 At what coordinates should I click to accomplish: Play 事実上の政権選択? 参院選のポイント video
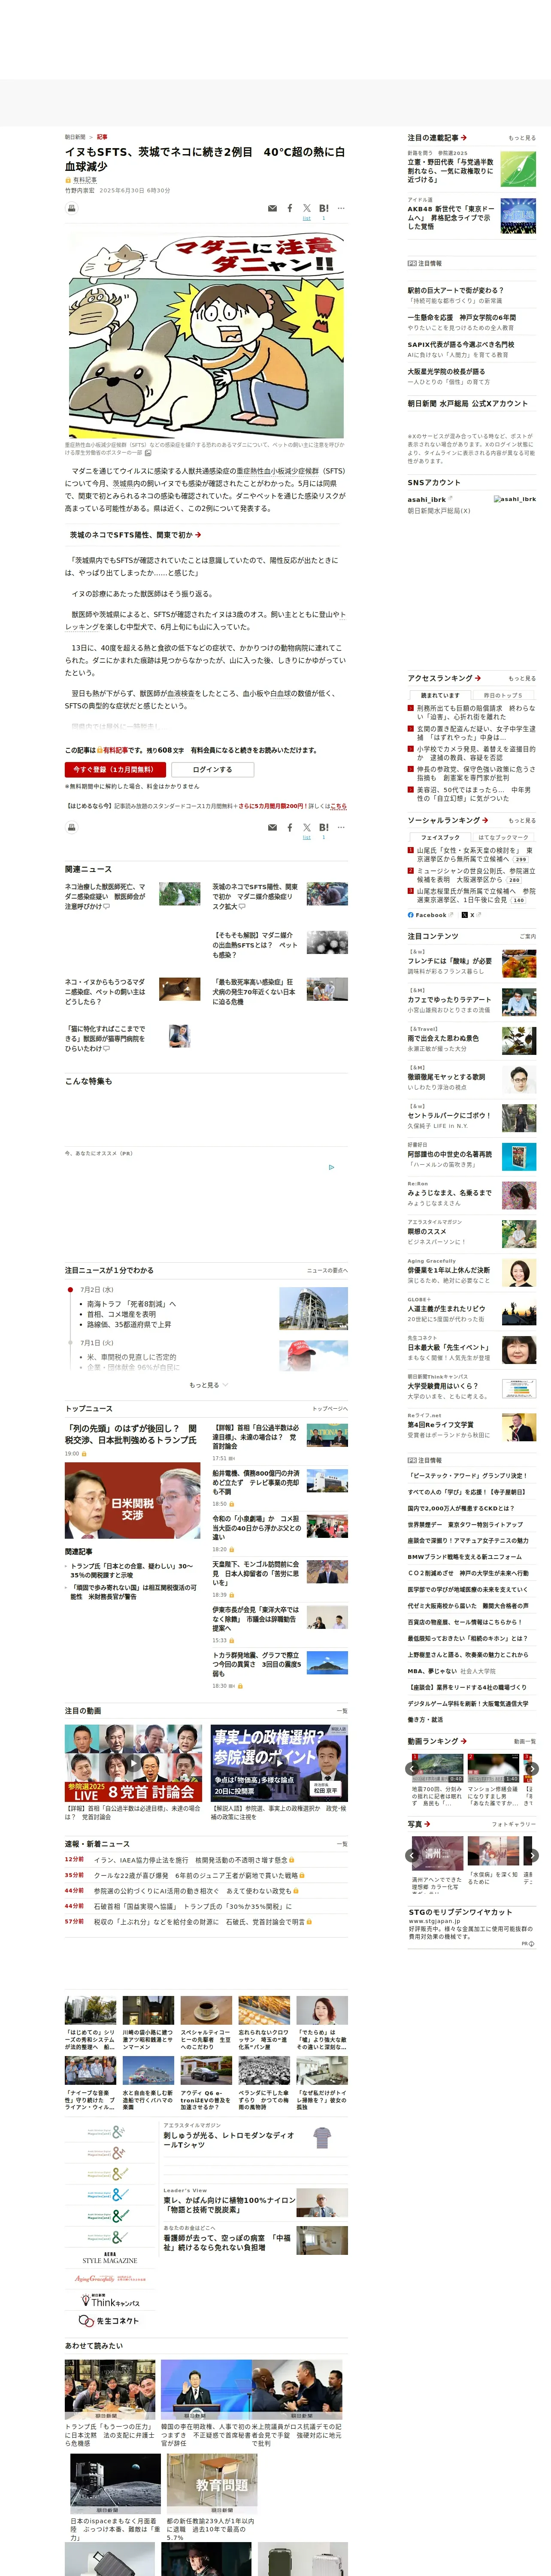pos(280,1763)
